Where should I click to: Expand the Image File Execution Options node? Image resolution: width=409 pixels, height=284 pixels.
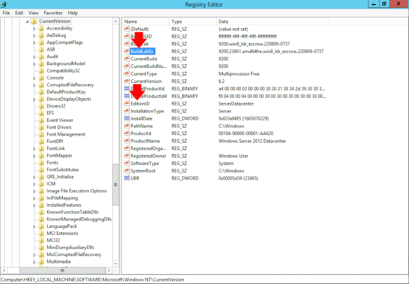[x=34, y=191]
